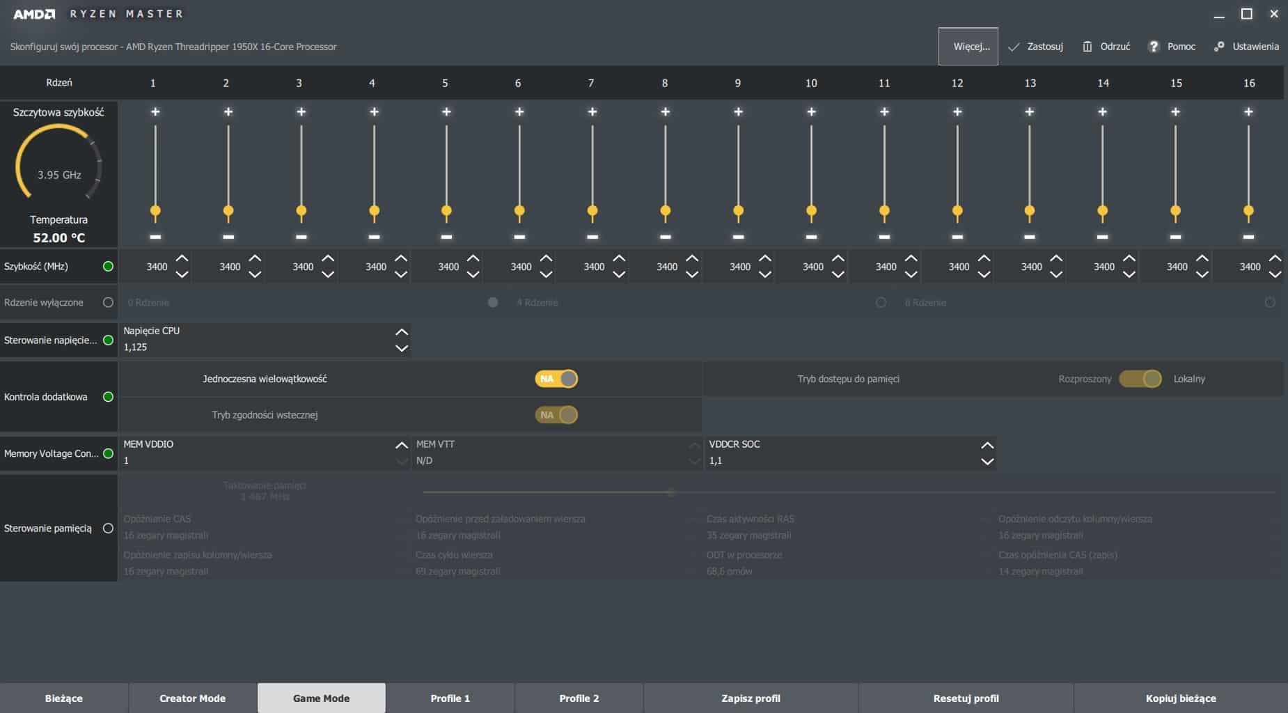Click the core 2 speed slider handle
1288x713 pixels.
228,211
